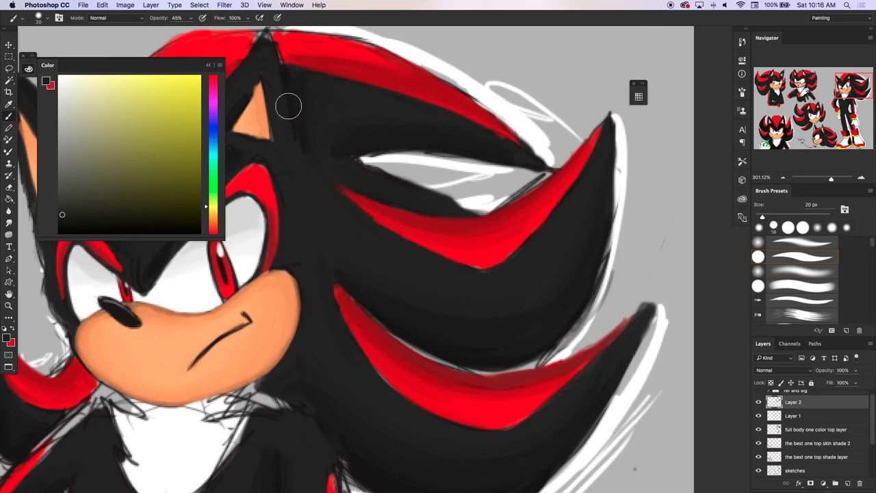Enable airbrush-style build-up
The height and width of the screenshot is (493, 876).
tap(260, 18)
